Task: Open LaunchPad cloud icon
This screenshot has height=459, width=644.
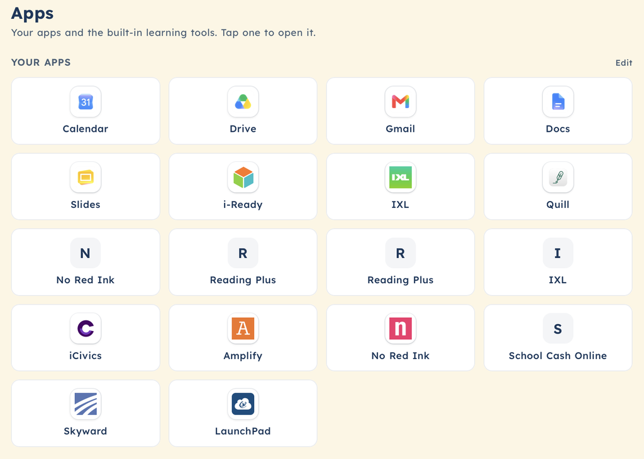Action: coord(243,404)
